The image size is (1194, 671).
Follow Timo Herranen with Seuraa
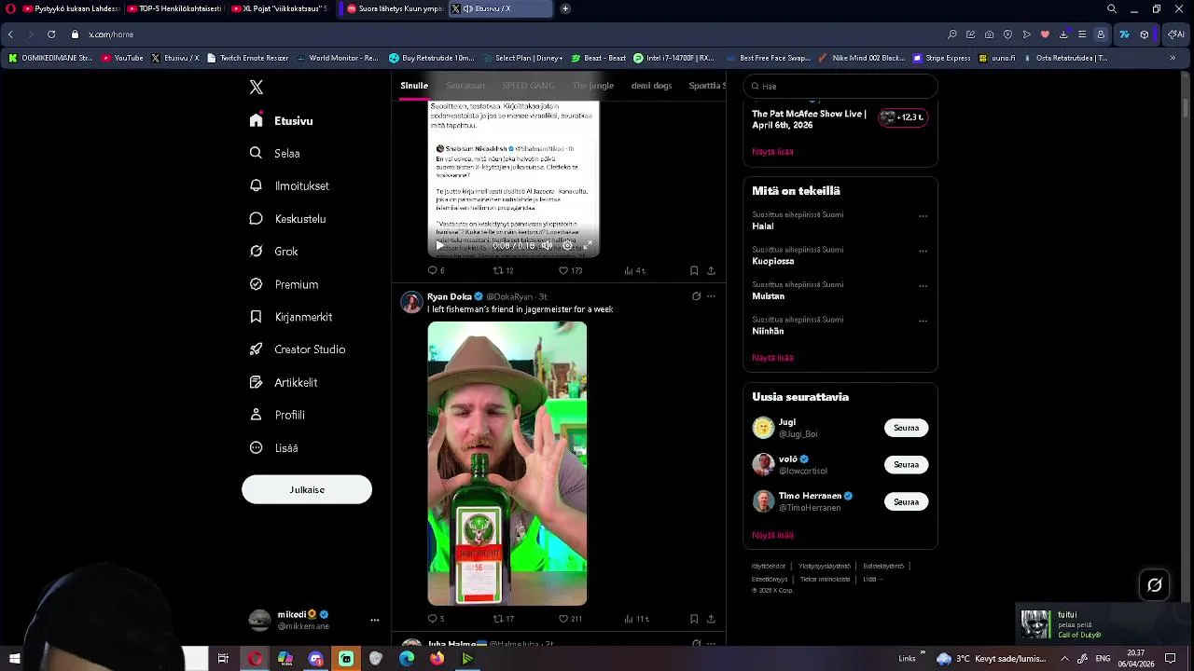click(906, 501)
